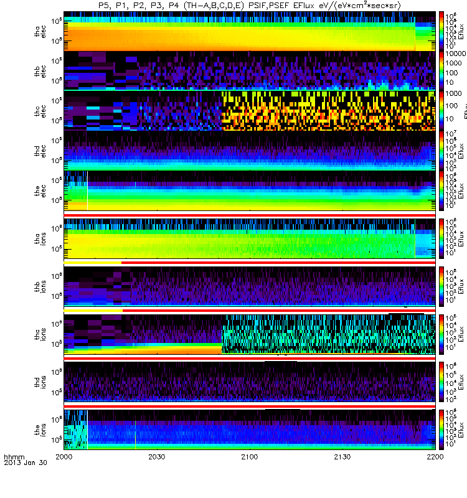The width and height of the screenshot is (467, 498).
Task: Click the 2200 time axis label
Action: point(435,457)
